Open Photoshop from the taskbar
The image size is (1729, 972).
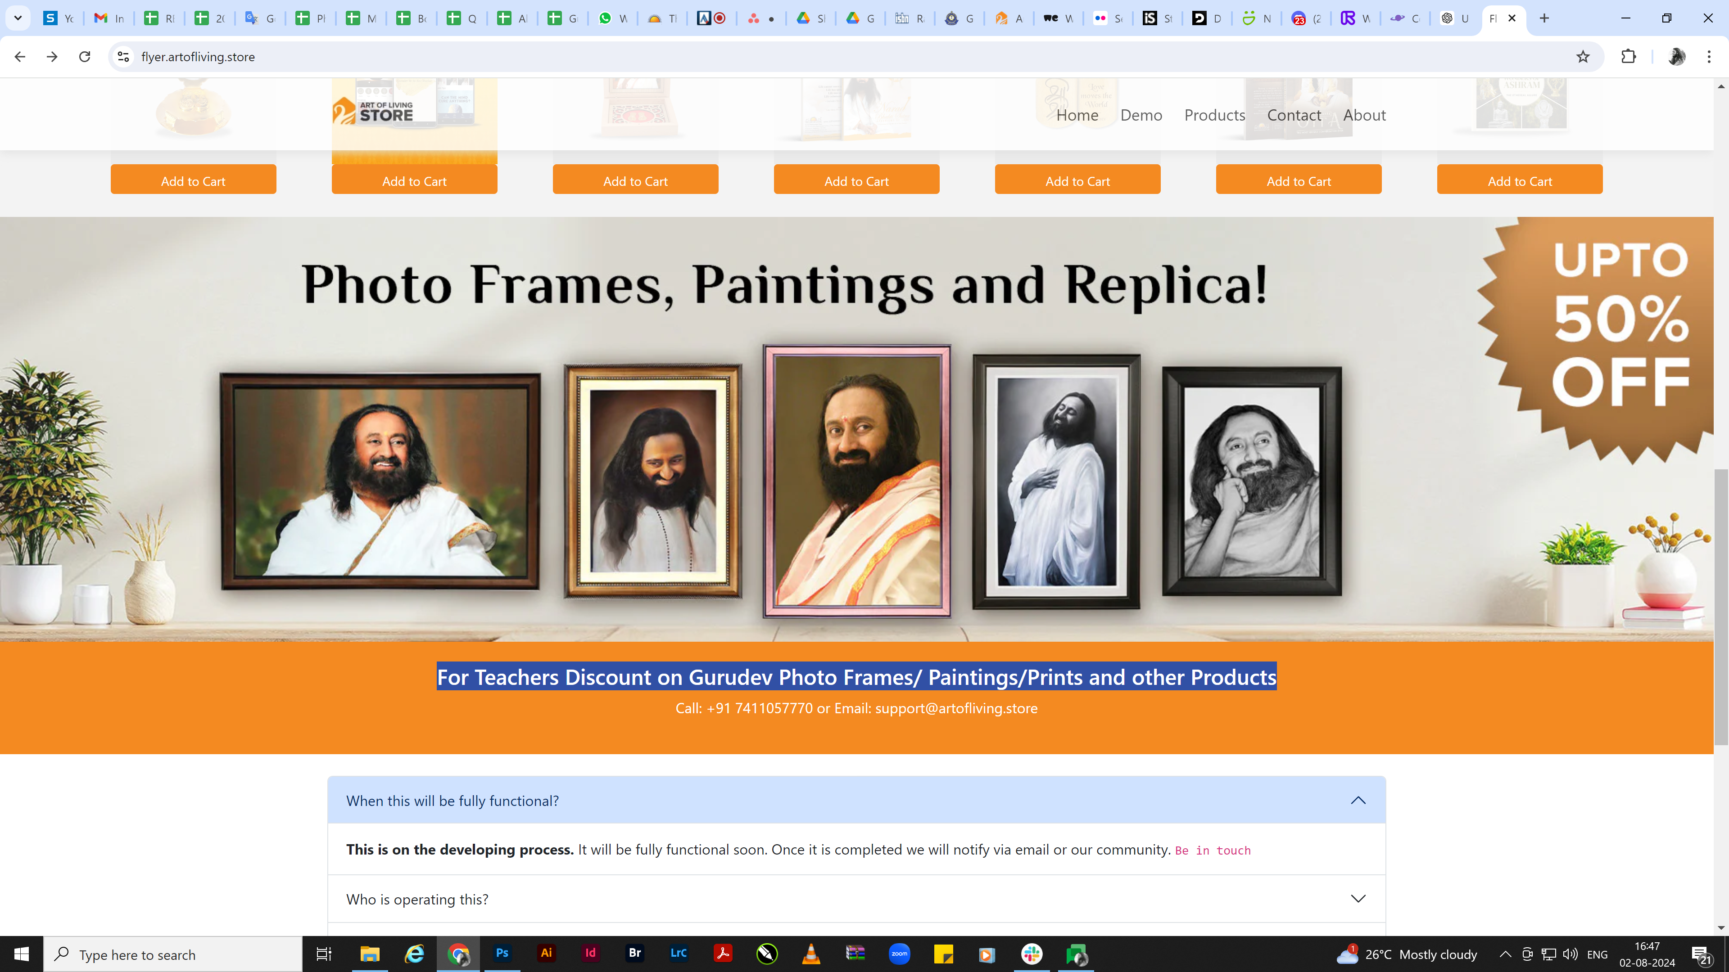coord(502,953)
